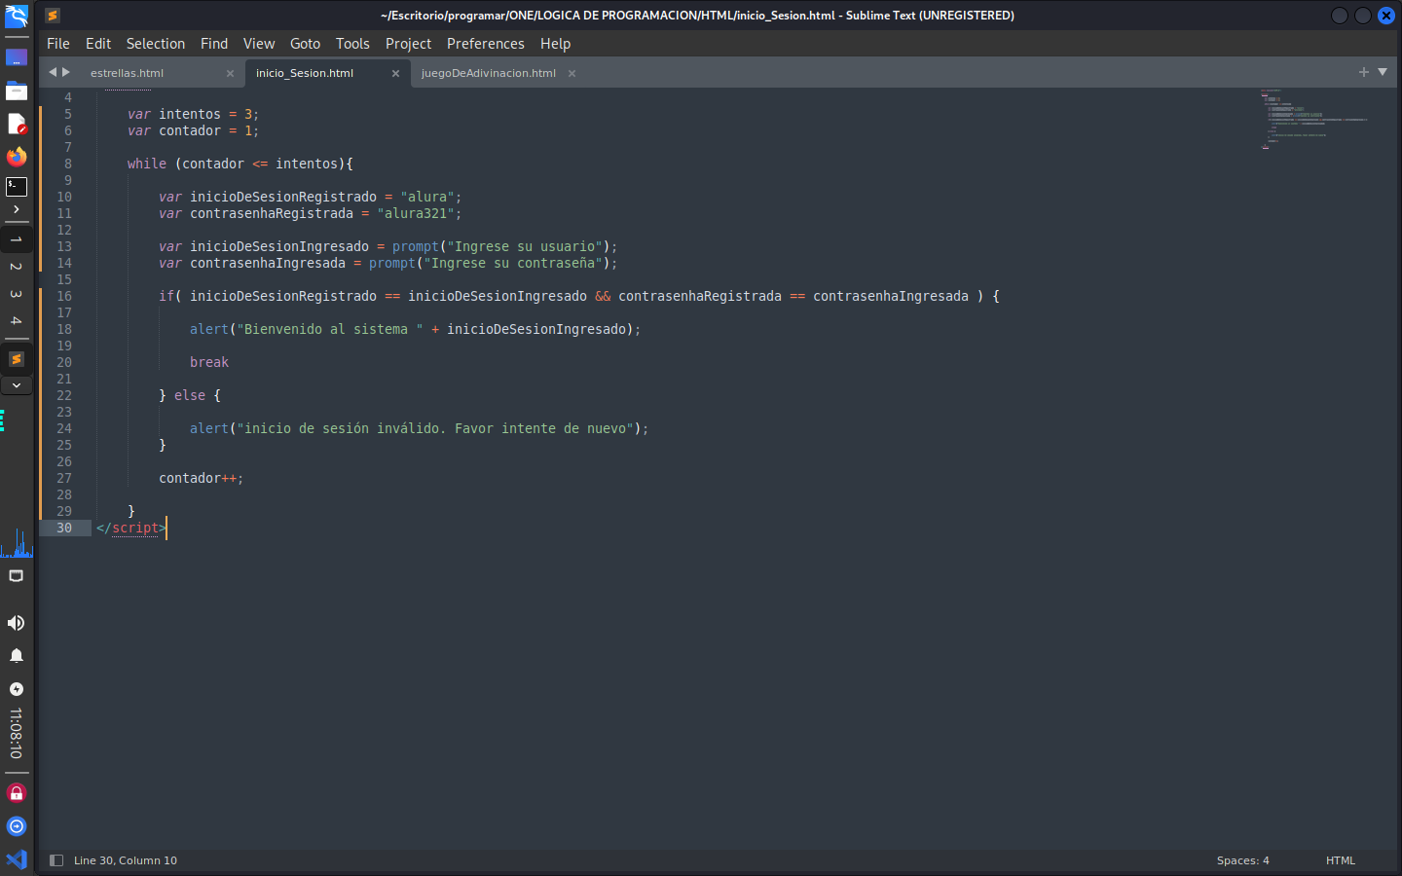Switch to workspace 2

(x=17, y=267)
